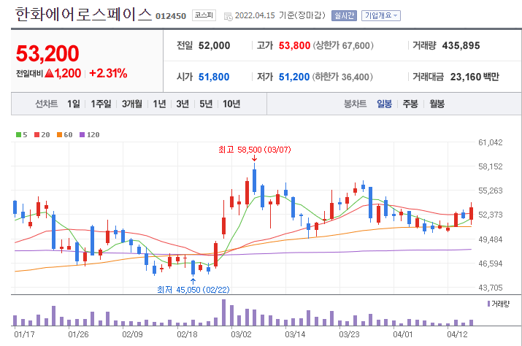Click the red 20-day moving average swatch

[x=37, y=134]
